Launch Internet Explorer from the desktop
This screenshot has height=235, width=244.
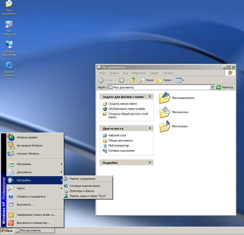coord(9,69)
